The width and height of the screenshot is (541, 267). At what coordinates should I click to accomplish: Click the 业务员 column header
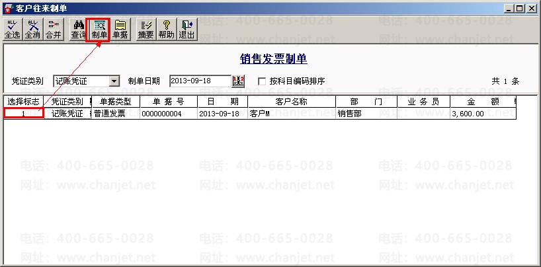[x=424, y=102]
